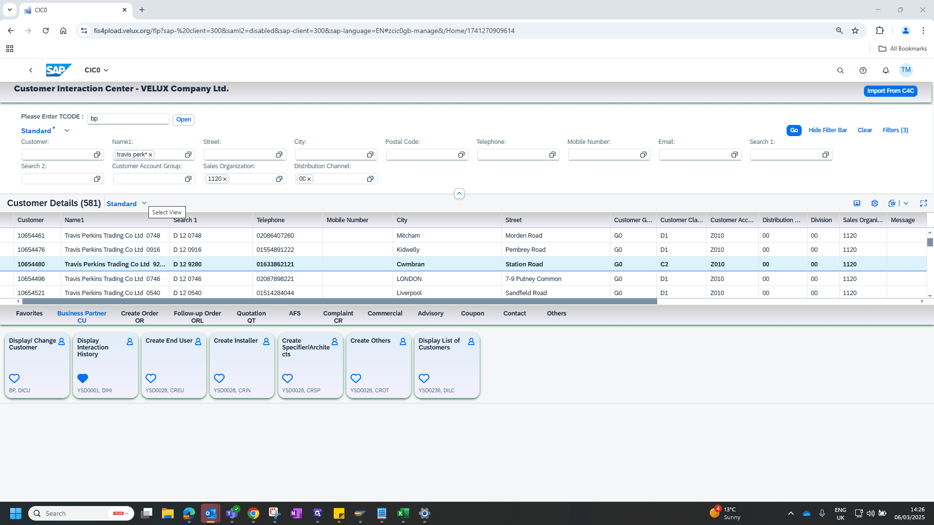Viewport: 934px width, 525px height.
Task: Click the Import From C4C button
Action: (891, 91)
